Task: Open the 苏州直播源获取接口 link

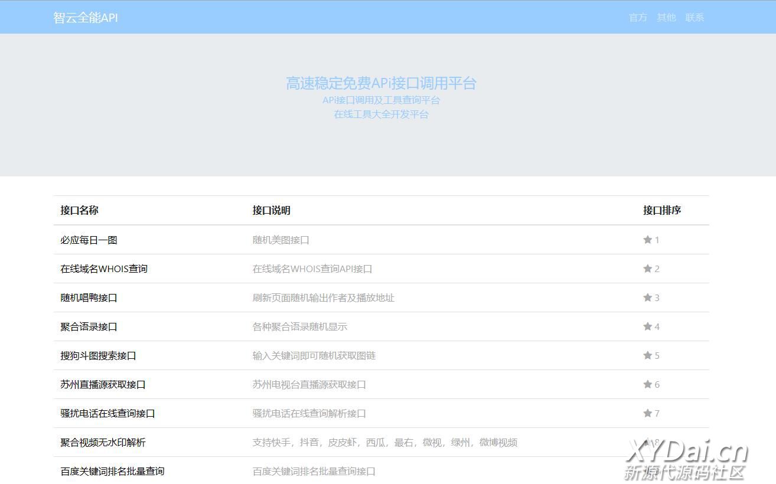Action: coord(103,385)
